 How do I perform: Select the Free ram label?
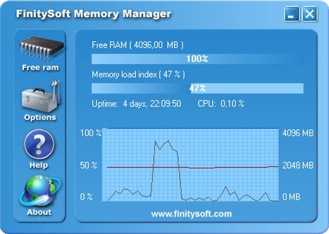[40, 68]
